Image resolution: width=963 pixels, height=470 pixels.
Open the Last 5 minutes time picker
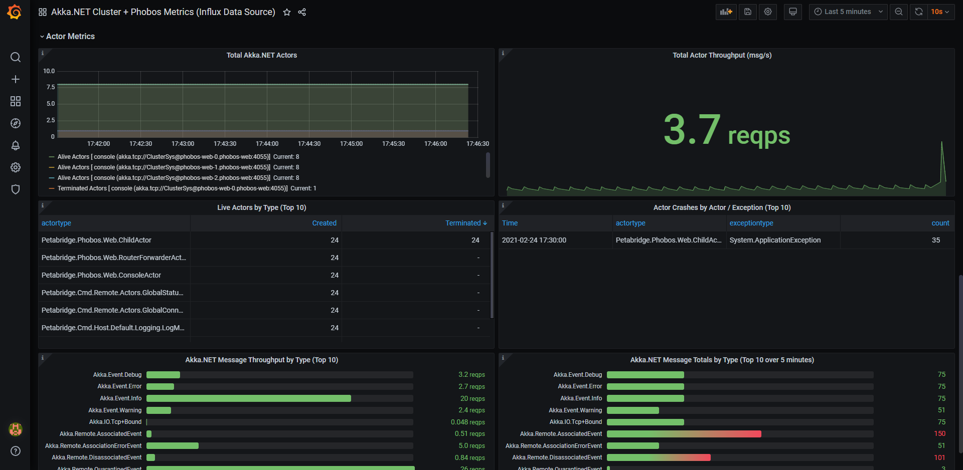848,12
